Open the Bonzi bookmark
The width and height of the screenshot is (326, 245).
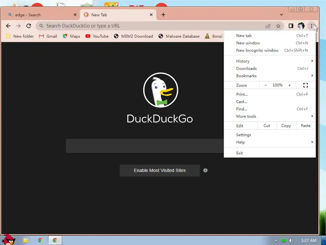click(x=214, y=36)
